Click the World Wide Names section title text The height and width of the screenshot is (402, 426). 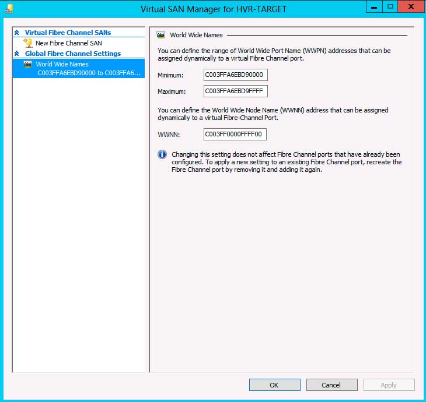coord(196,35)
